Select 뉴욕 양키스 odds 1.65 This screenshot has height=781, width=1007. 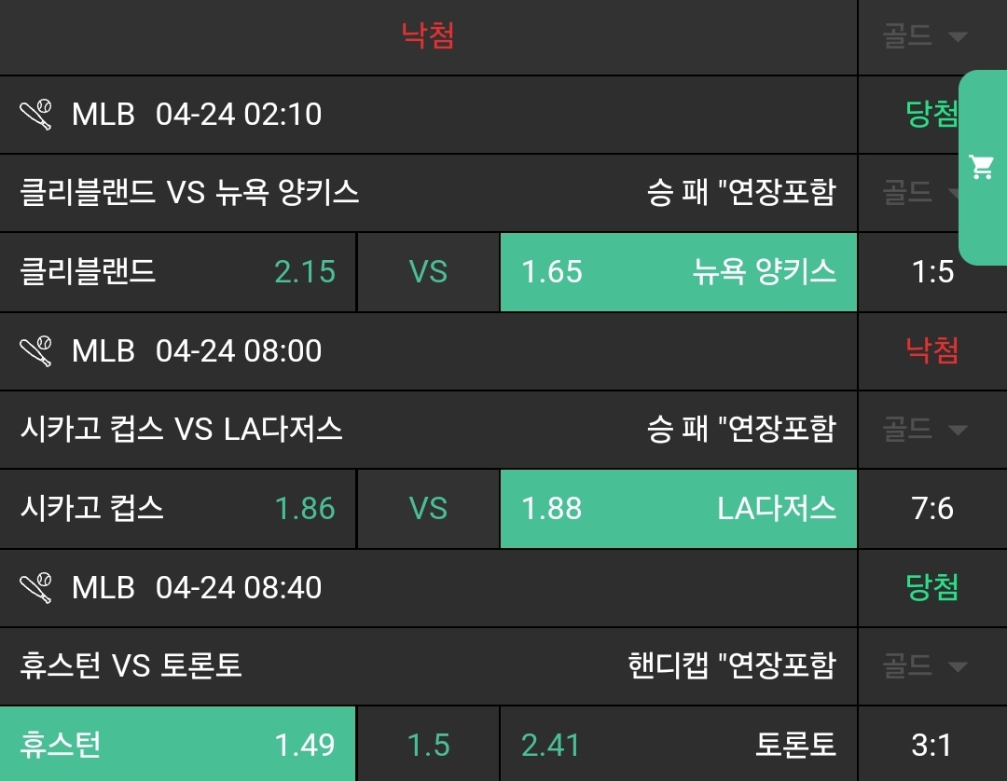pos(678,272)
